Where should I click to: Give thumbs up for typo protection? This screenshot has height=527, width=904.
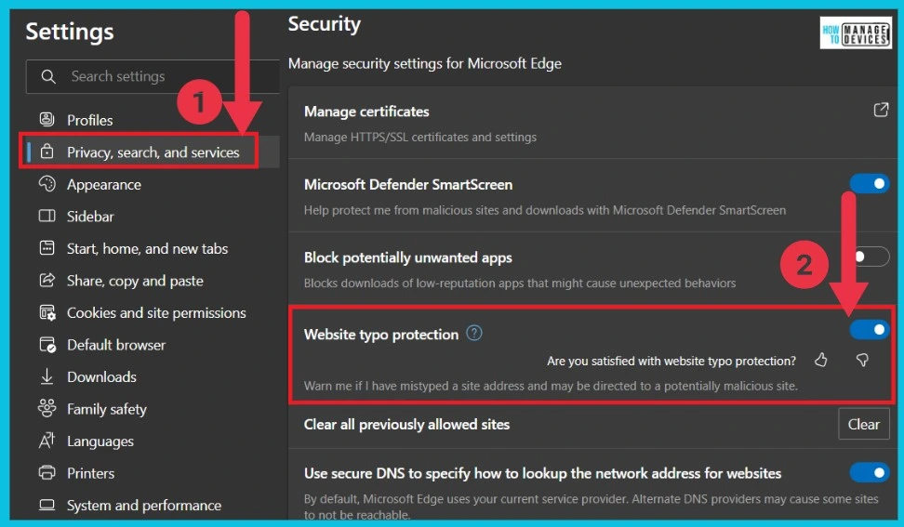821,360
